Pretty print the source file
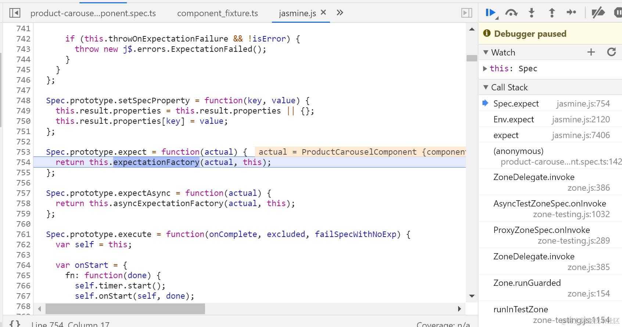The image size is (622, 327). click(15, 324)
